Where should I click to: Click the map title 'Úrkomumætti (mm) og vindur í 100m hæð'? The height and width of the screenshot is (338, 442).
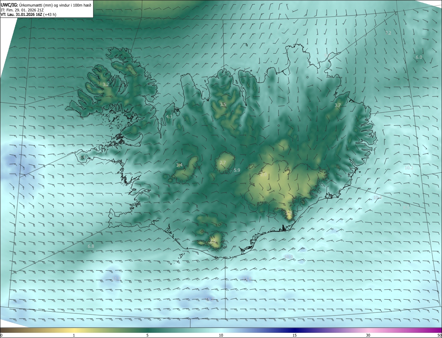pos(55,5)
